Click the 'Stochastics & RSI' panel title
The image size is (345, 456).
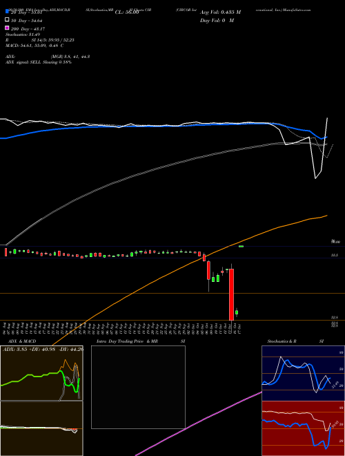click(295, 341)
